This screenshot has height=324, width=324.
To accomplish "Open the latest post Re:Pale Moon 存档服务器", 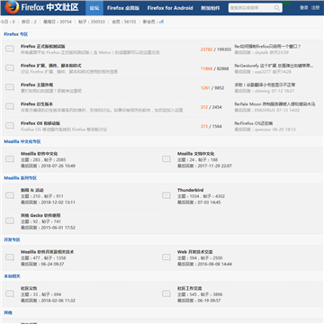I will [x=274, y=103].
